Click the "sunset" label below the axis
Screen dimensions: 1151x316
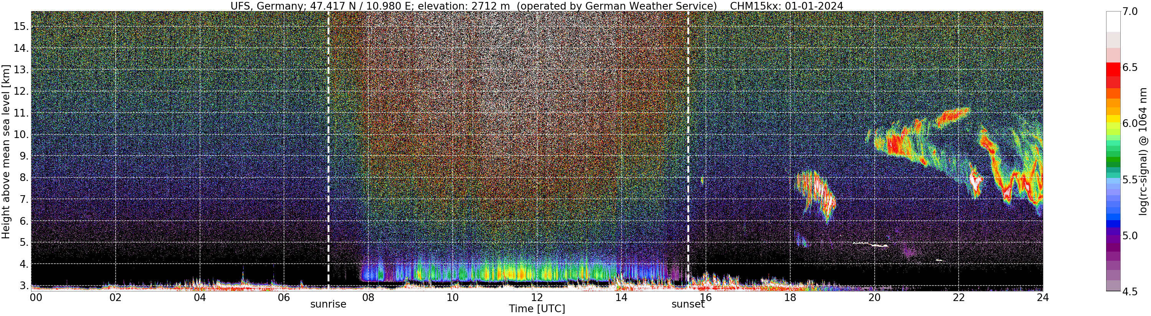(688, 304)
